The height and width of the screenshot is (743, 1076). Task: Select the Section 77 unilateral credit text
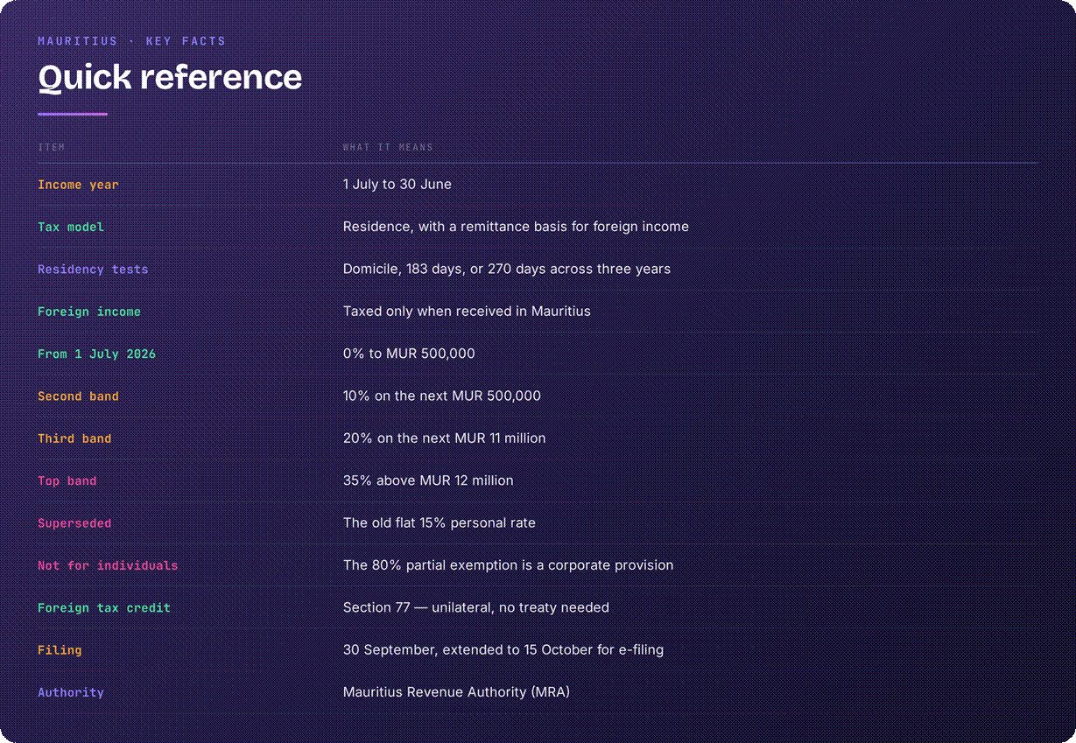476,607
